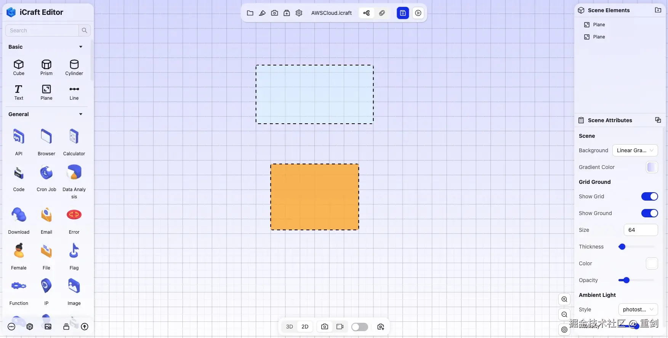668x338 pixels.
Task: Switch to 3D view
Action: pos(290,327)
